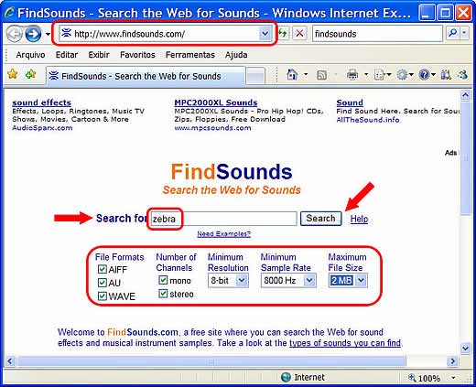Viewport: 476px width, 387px height.
Task: Click the search magnifier icon
Action: 453,33
